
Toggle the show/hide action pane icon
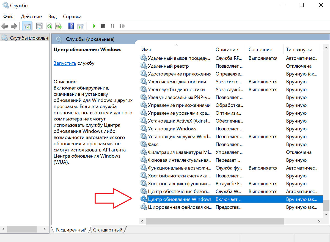pyautogui.click(x=81, y=26)
